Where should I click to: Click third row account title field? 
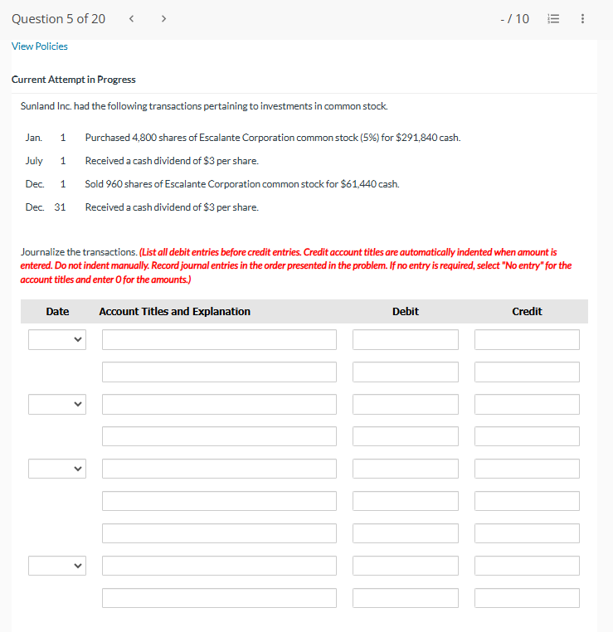click(x=219, y=404)
